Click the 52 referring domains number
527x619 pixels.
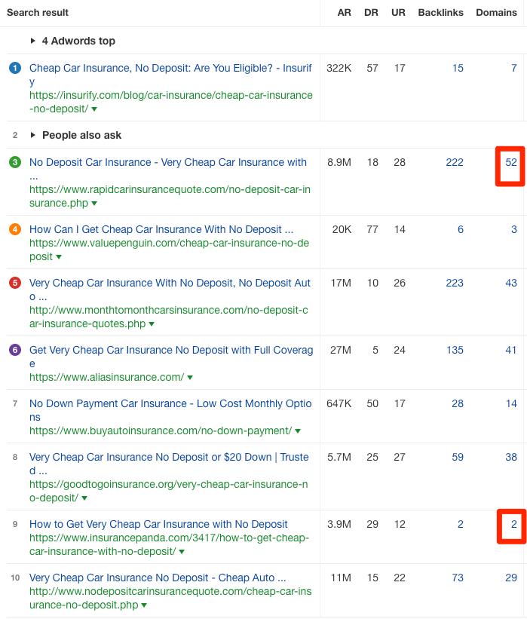point(510,163)
